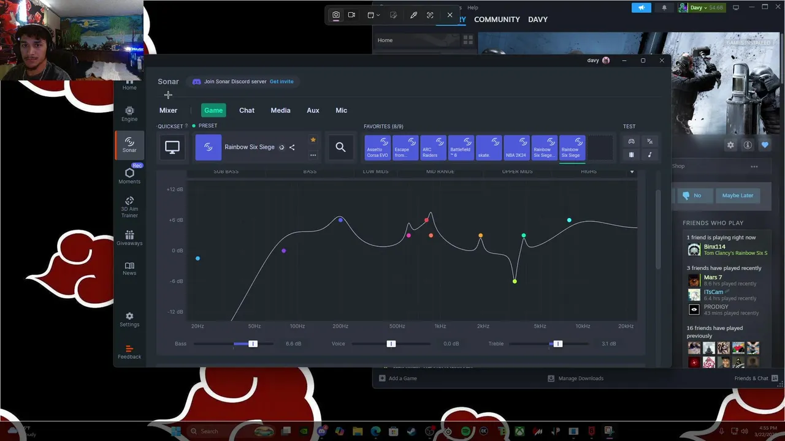Screen dimensions: 785x441
Task: Switch to the Mixer tab
Action: click(168, 110)
